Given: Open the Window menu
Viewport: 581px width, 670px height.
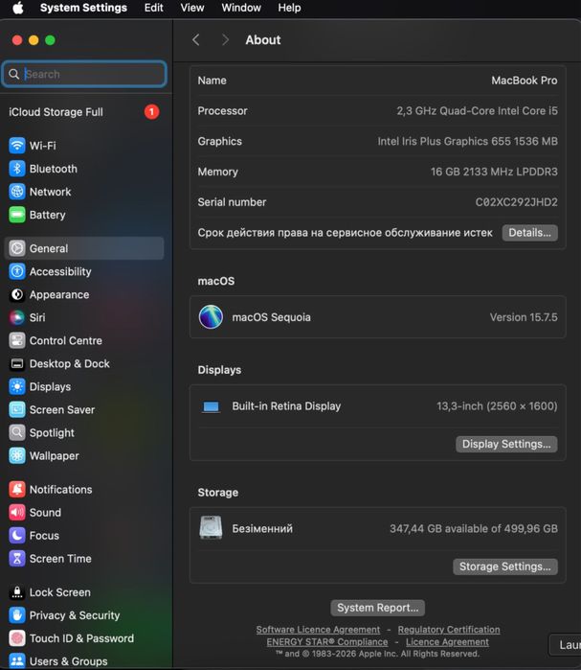Looking at the screenshot, I should 241,8.
